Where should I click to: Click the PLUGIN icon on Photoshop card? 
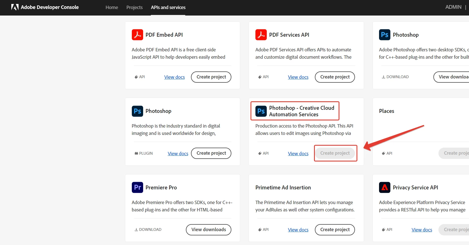click(x=136, y=153)
